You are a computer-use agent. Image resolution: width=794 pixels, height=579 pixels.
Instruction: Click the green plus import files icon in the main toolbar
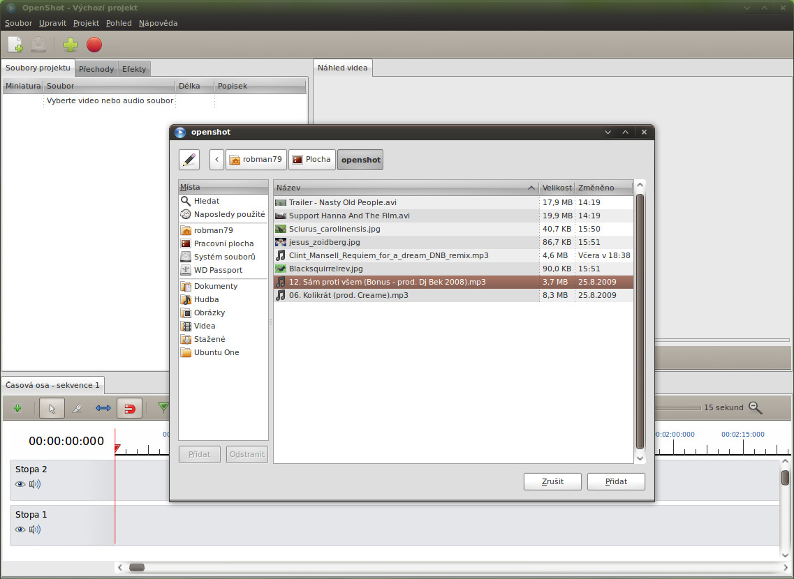[71, 45]
